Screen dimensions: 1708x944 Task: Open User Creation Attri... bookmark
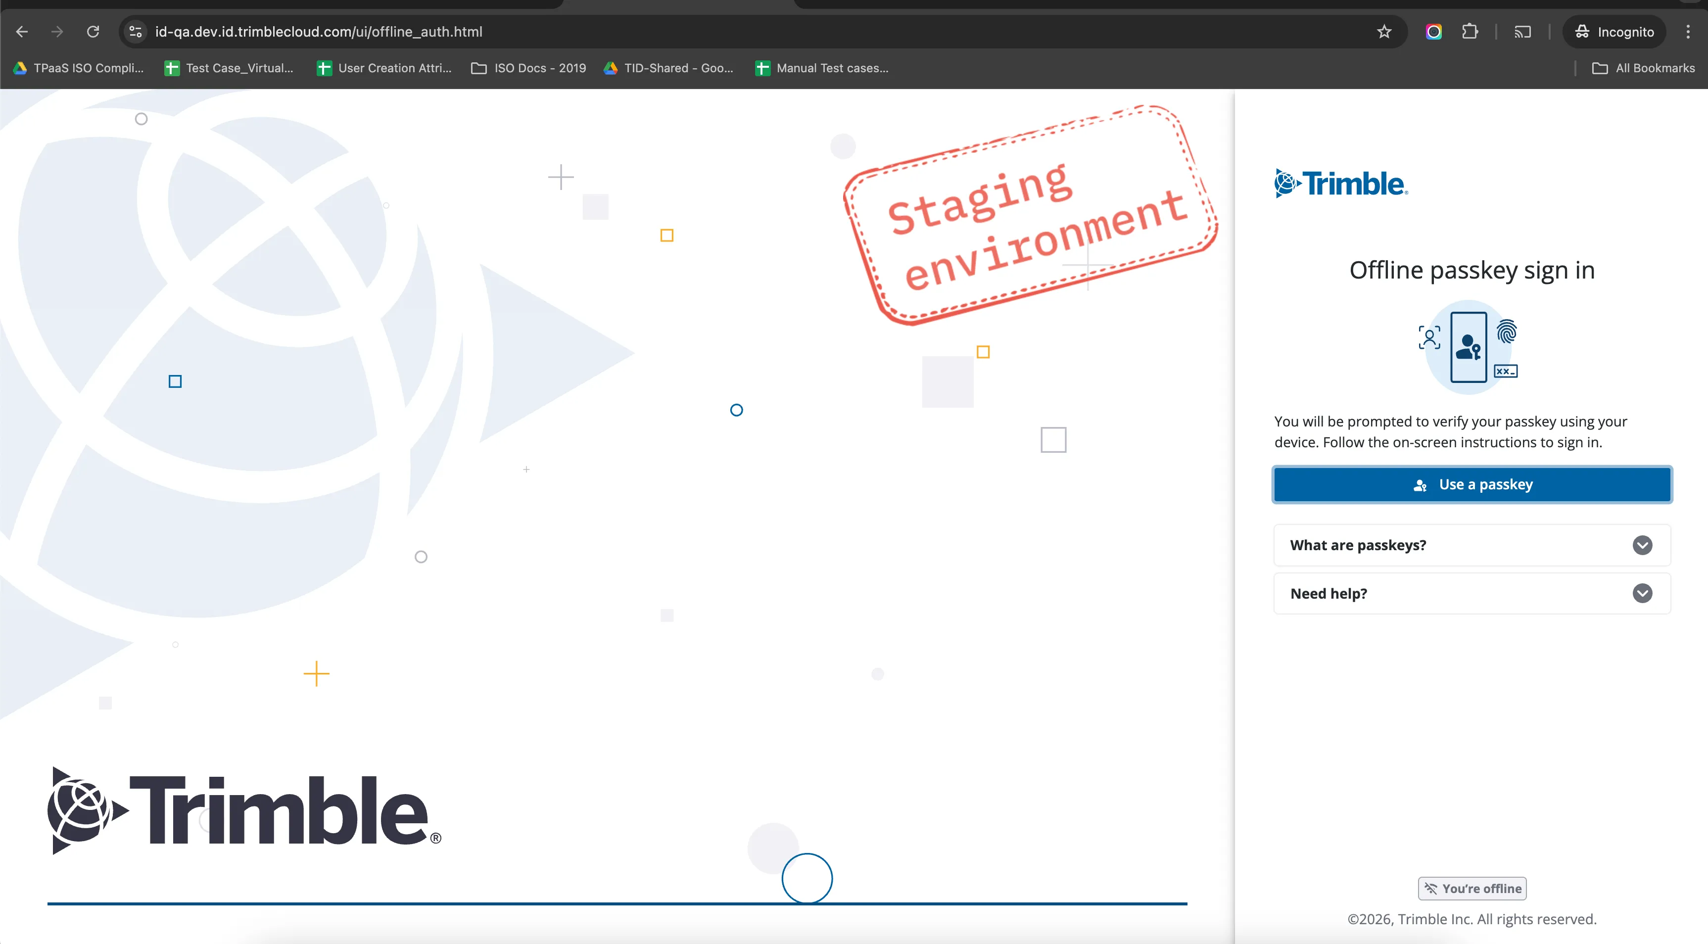pyautogui.click(x=384, y=68)
